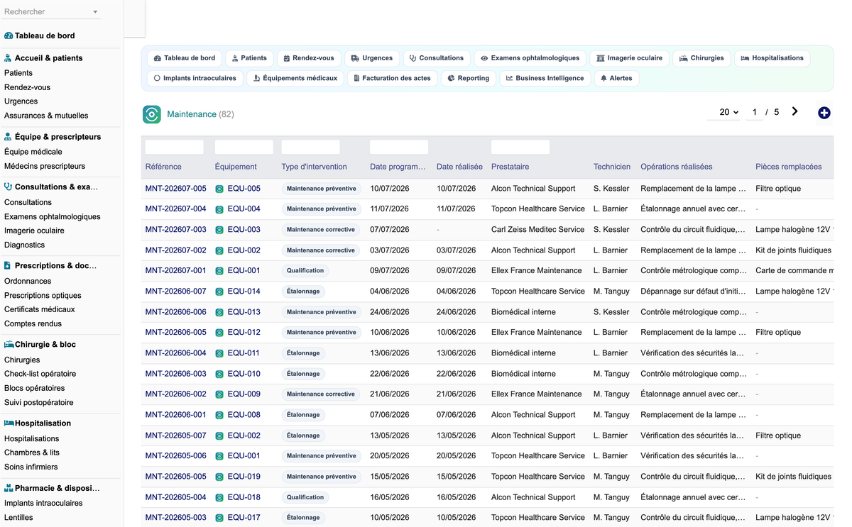Switch to Examens ophtalmologiques tab
The height and width of the screenshot is (527, 852).
click(530, 58)
